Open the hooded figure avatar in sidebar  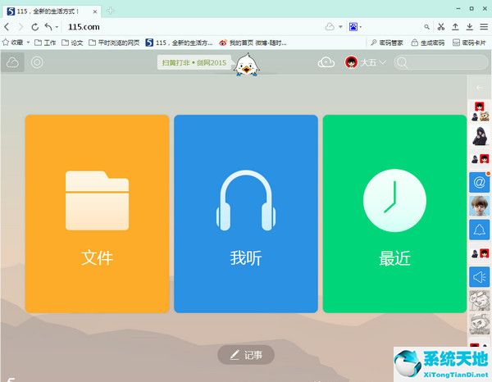coord(480,136)
